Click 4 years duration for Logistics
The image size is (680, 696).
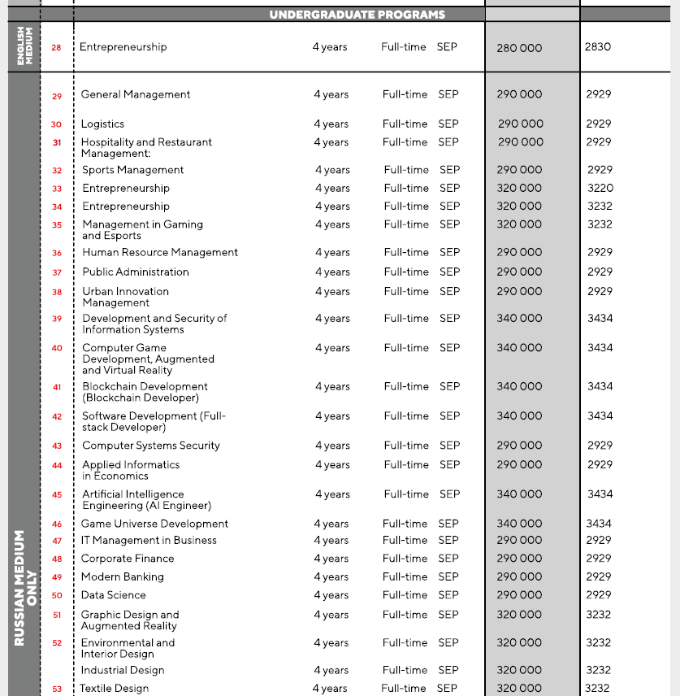point(331,124)
